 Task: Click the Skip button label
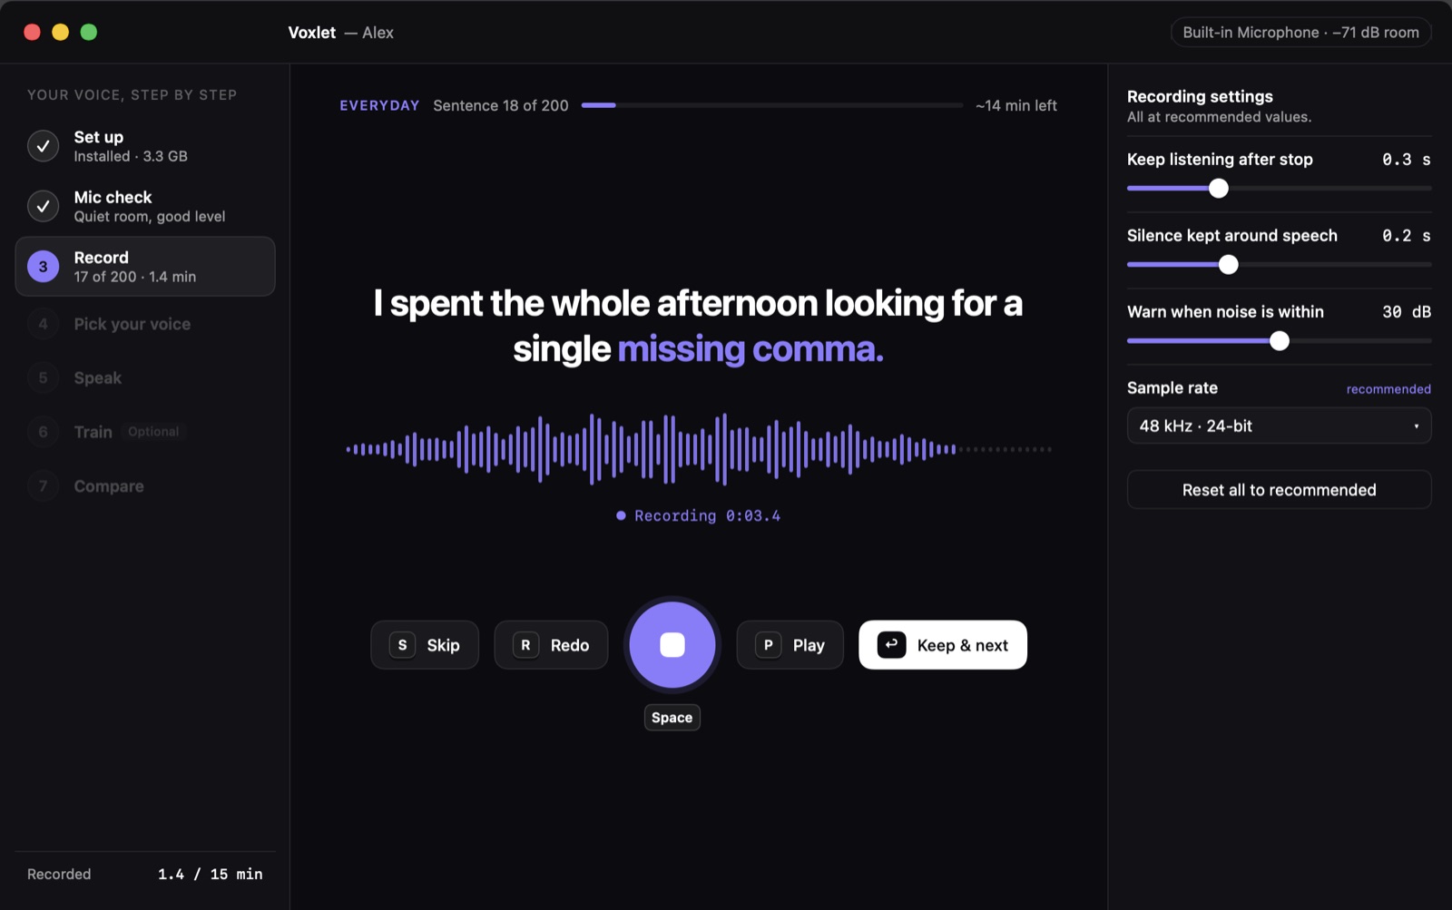tap(443, 645)
